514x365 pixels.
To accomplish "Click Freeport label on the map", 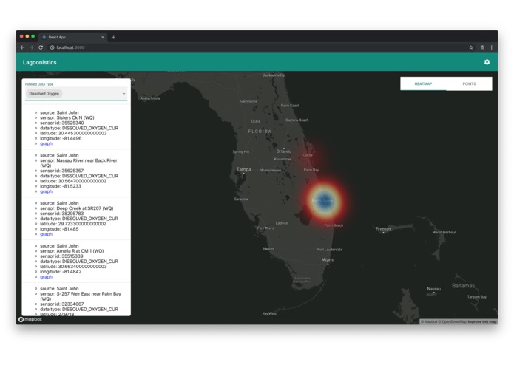I will coord(384,228).
